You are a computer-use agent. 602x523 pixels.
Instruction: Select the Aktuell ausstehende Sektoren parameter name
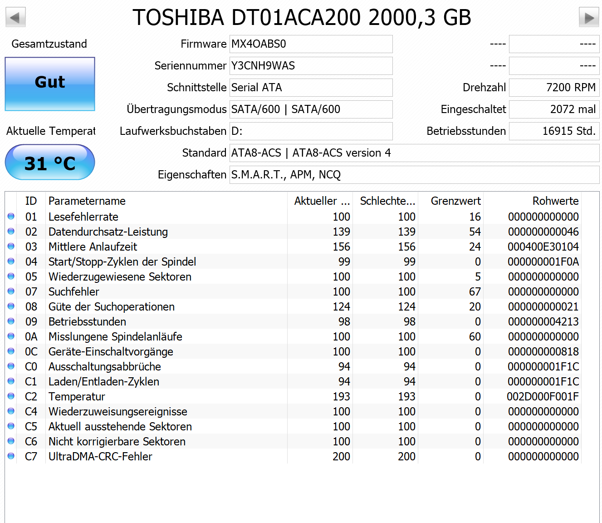click(120, 426)
